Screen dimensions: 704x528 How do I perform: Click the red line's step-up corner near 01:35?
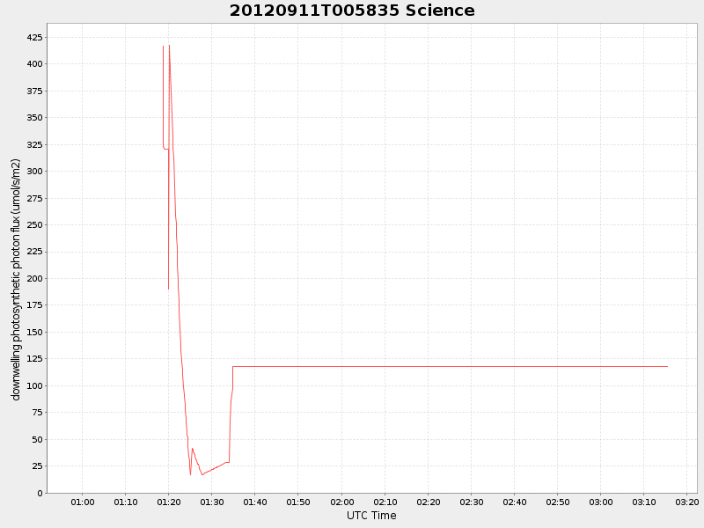tap(232, 367)
